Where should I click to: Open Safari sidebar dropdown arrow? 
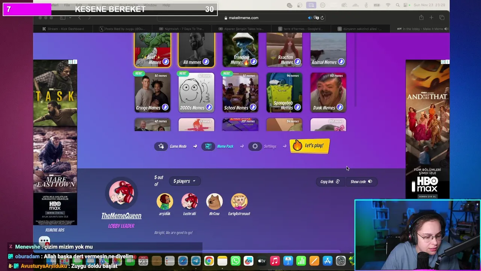tap(70, 18)
